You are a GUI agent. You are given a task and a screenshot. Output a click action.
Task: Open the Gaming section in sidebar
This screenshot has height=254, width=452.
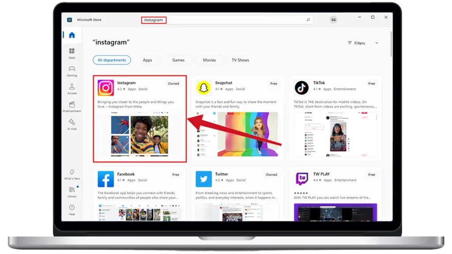(x=72, y=71)
